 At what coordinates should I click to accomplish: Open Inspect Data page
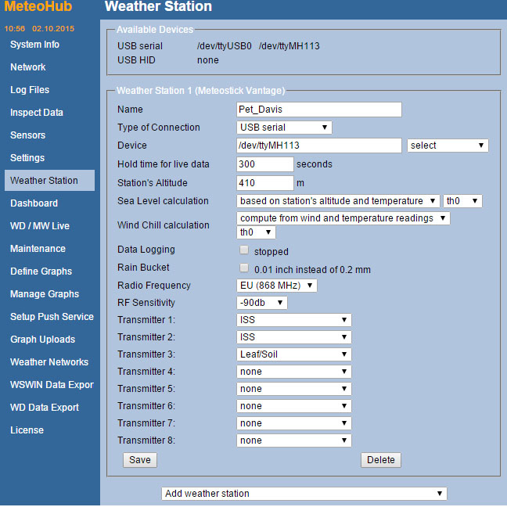coord(37,112)
